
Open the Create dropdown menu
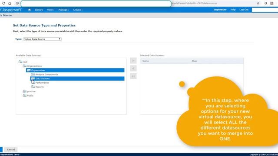pyautogui.click(x=78, y=10)
